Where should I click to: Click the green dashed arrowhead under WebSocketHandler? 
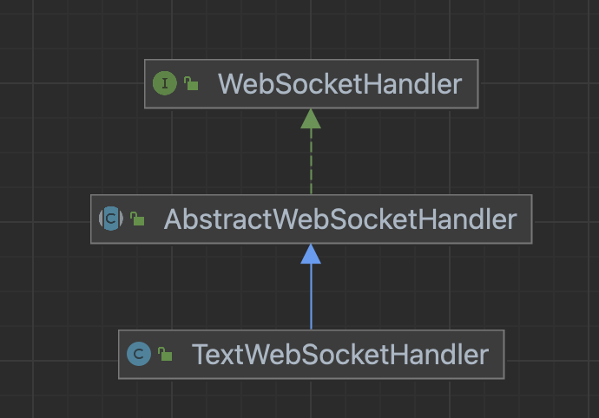tap(311, 119)
